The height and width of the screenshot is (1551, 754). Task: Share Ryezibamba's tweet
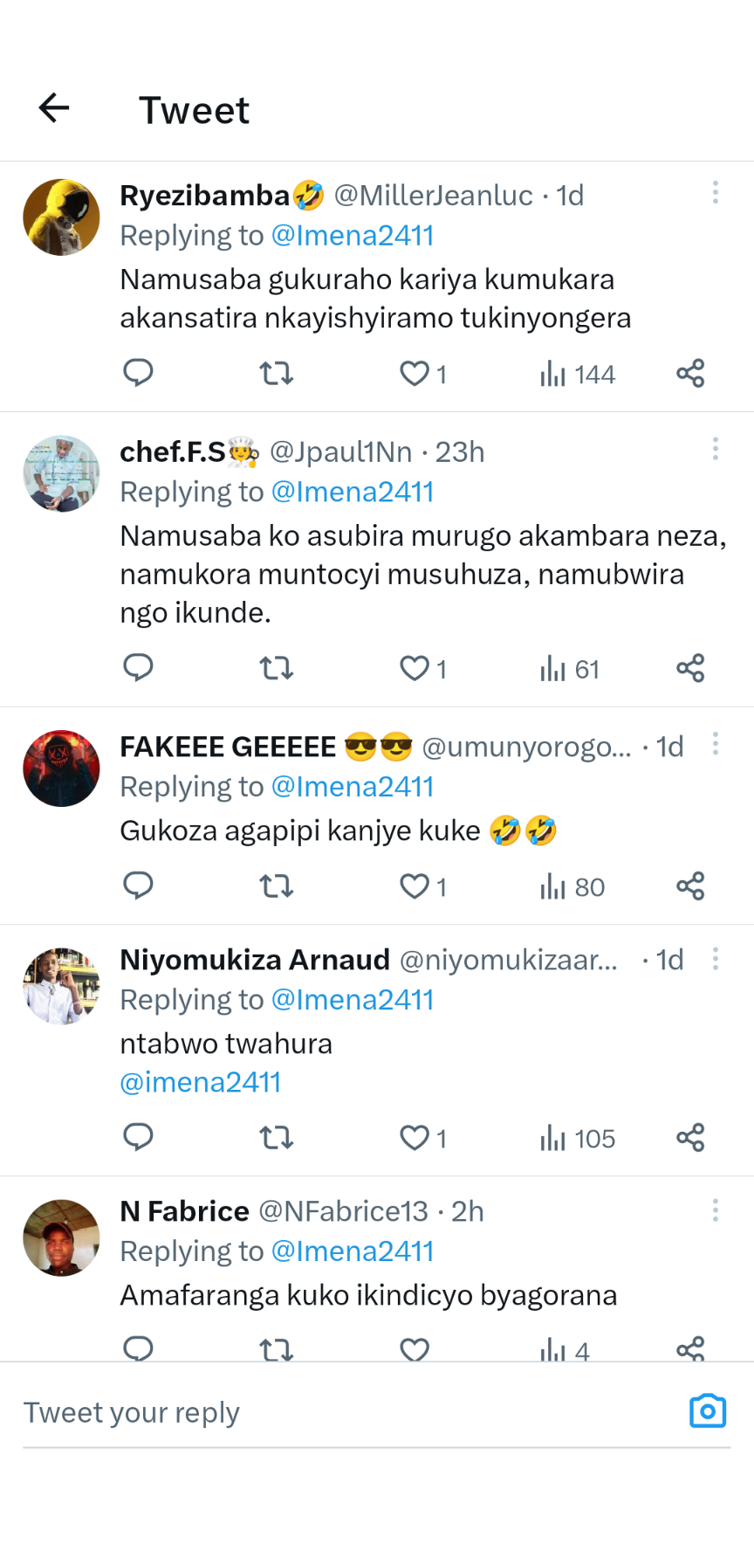pyautogui.click(x=689, y=374)
